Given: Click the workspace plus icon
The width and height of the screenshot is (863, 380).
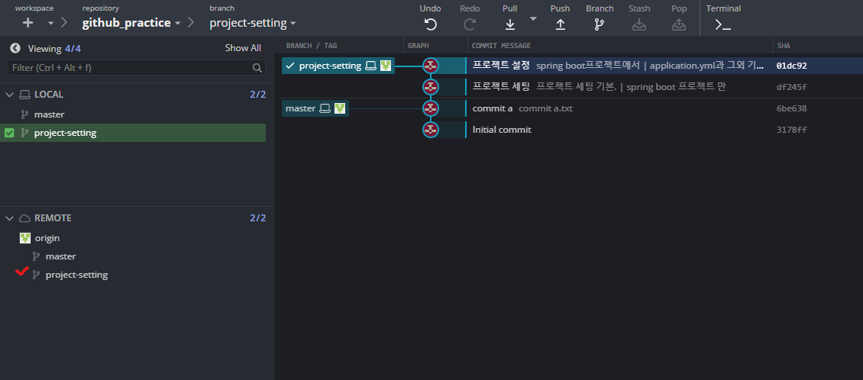Looking at the screenshot, I should click(x=28, y=23).
